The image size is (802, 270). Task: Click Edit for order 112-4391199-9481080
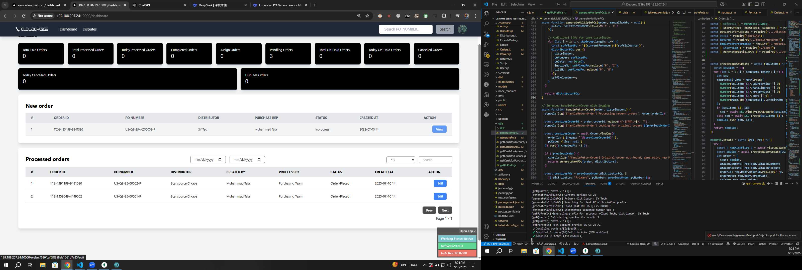pyautogui.click(x=440, y=183)
